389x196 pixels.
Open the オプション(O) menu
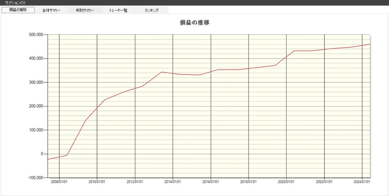click(x=15, y=2)
